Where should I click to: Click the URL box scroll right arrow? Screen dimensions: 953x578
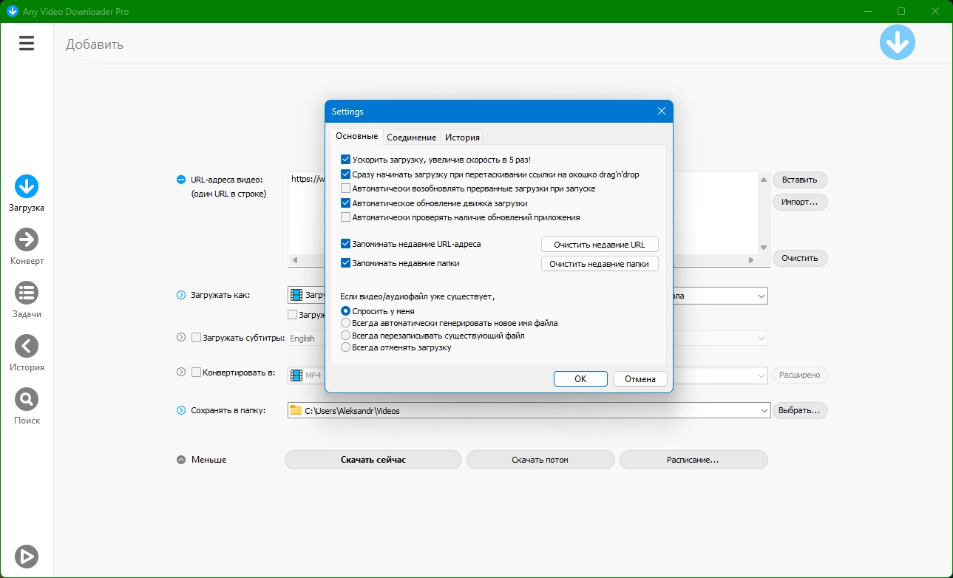point(752,260)
